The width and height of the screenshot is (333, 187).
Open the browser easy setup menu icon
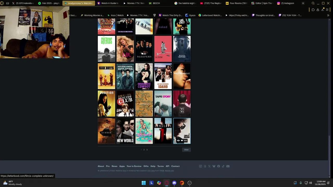point(327,10)
